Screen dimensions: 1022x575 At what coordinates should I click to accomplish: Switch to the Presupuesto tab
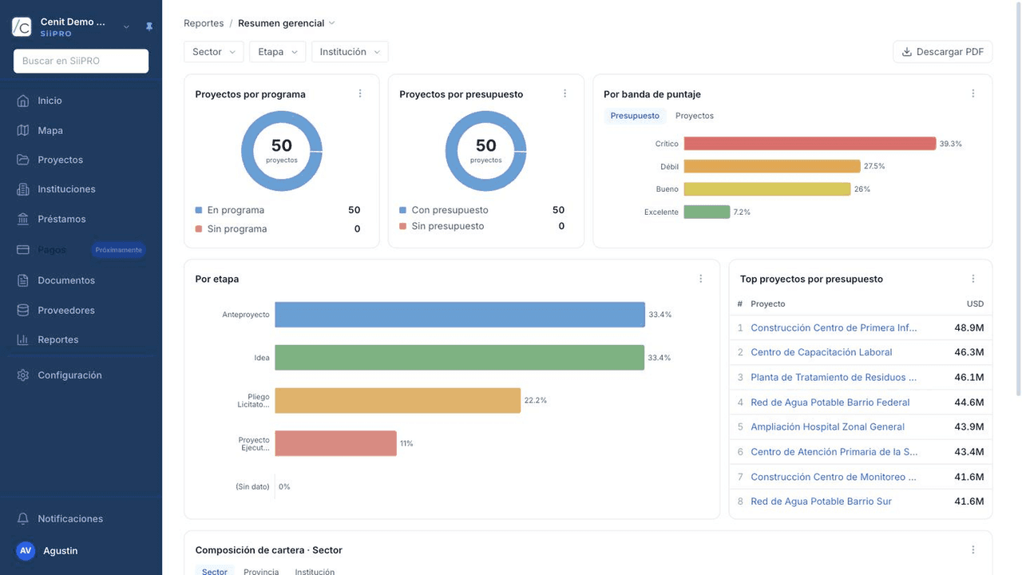(x=635, y=116)
